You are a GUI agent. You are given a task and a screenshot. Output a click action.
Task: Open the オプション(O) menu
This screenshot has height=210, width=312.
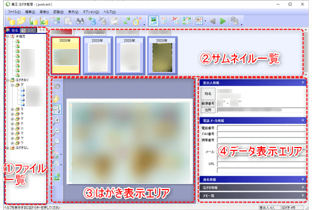[91, 12]
